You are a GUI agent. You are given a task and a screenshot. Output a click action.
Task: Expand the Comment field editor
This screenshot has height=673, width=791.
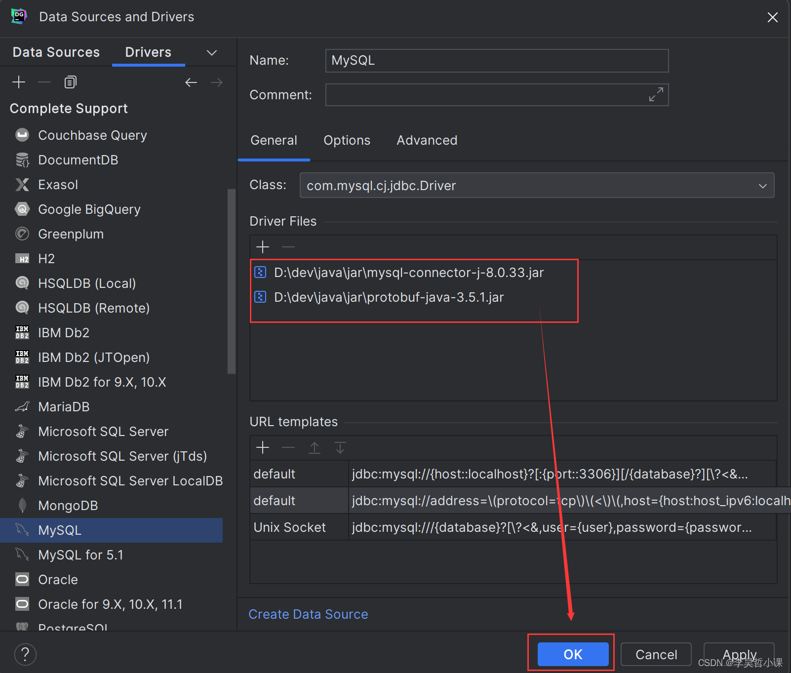coord(656,94)
